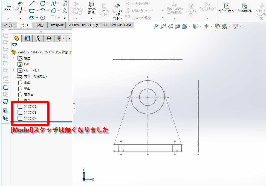Select the Ellipse sketch tool
The height and width of the screenshot is (186, 266).
point(54,11)
